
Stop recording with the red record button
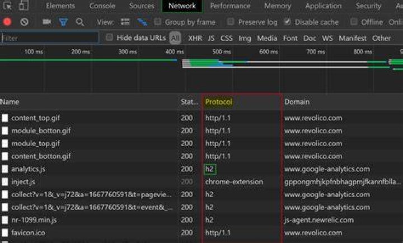(x=7, y=22)
